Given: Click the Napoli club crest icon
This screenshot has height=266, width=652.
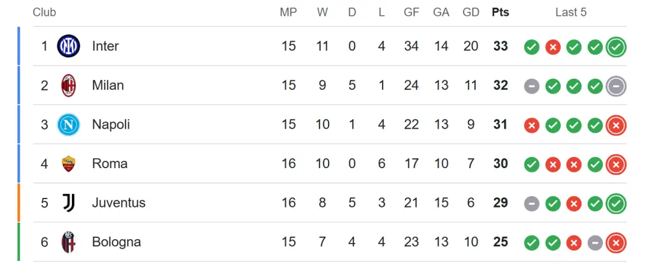Looking at the screenshot, I should (68, 125).
